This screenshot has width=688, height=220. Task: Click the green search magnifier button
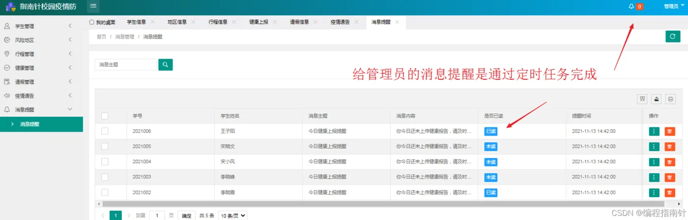166,64
